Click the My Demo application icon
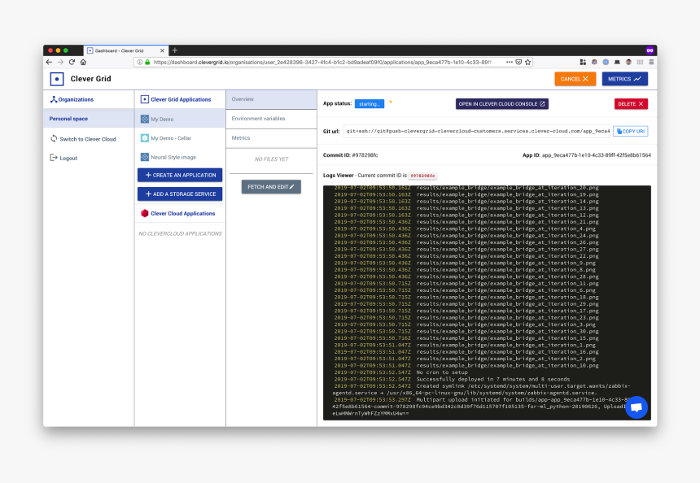Screen dimensions: 700x483 tap(145, 119)
